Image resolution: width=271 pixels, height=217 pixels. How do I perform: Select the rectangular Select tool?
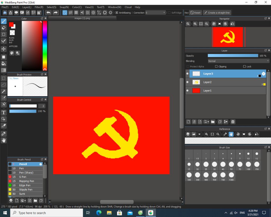point(4,78)
